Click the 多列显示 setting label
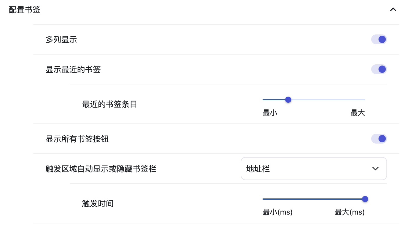This screenshot has width=402, height=228. point(61,40)
